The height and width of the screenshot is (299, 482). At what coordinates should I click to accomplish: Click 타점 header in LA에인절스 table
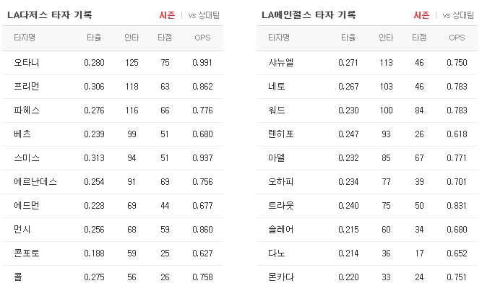(419, 38)
